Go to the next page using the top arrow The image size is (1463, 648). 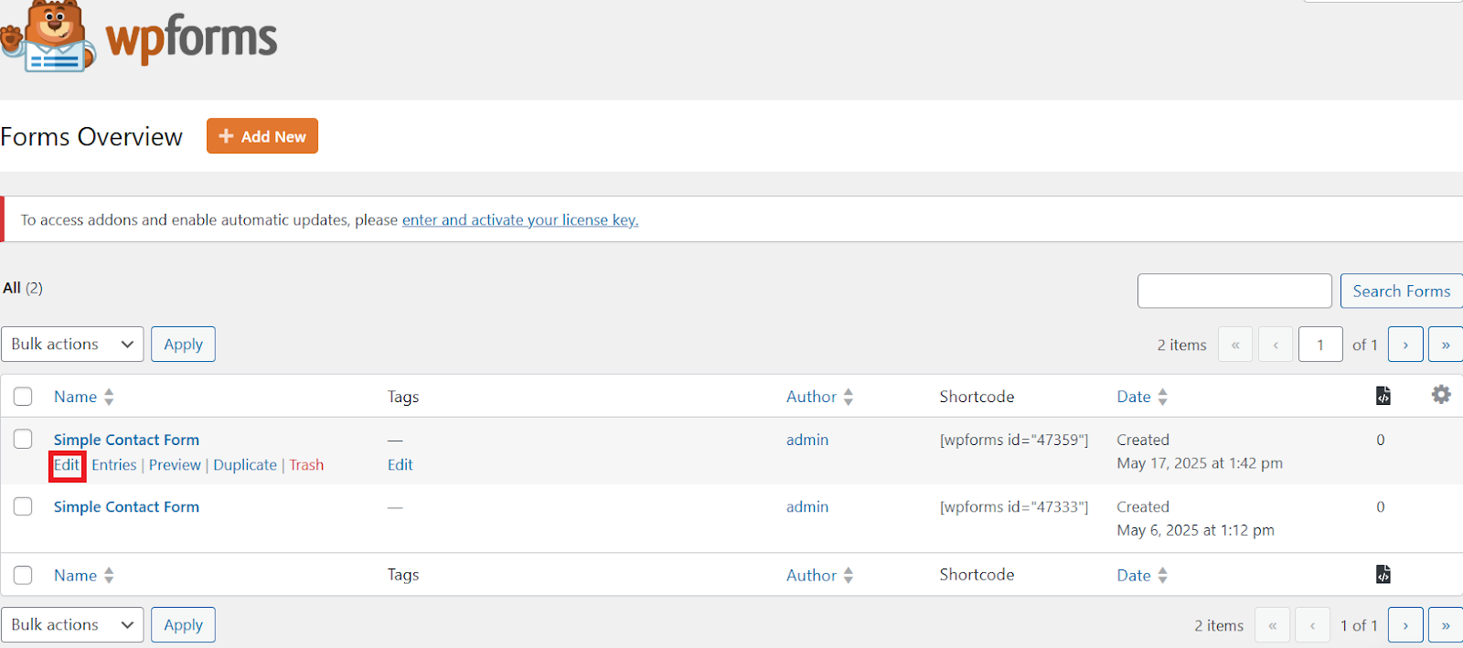pos(1405,345)
